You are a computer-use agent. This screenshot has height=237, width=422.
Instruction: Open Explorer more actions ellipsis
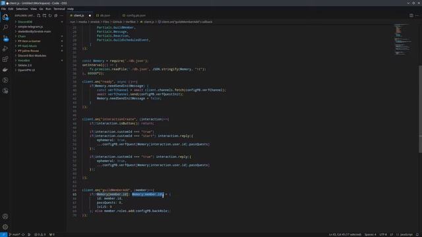pos(61,16)
